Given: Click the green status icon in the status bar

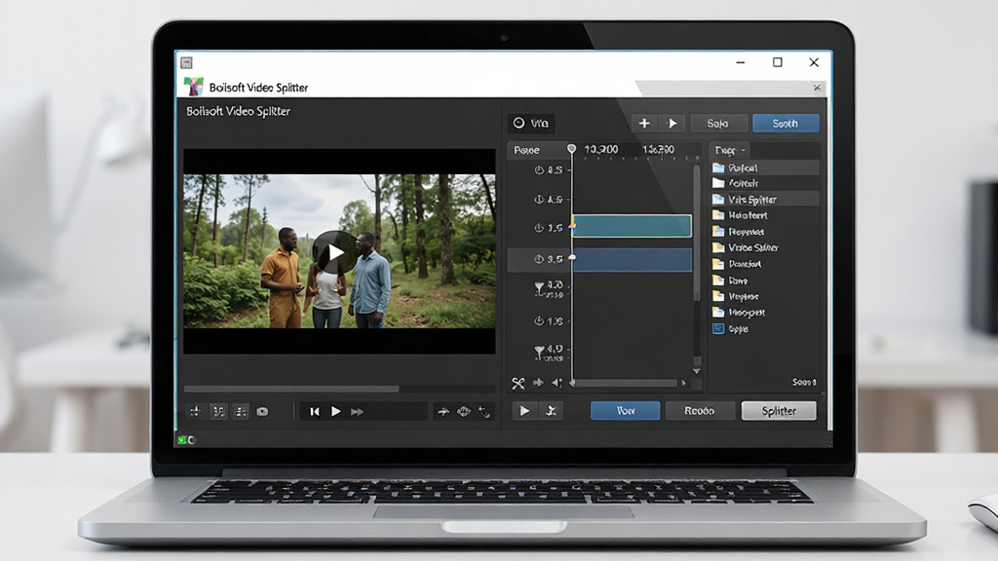Looking at the screenshot, I should click(x=182, y=439).
